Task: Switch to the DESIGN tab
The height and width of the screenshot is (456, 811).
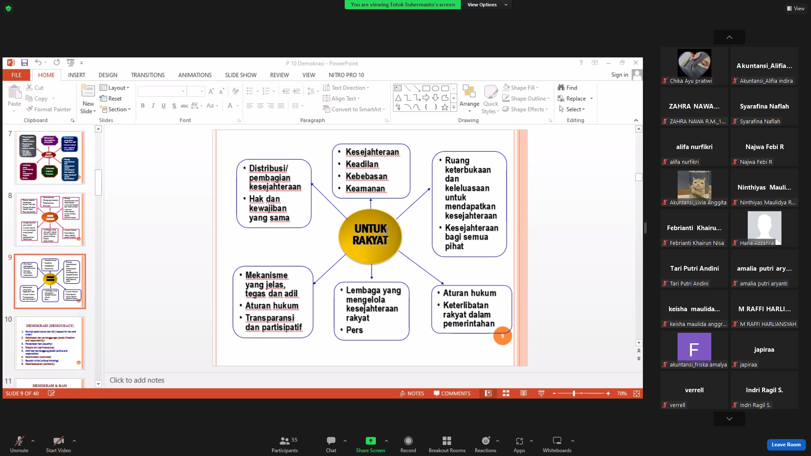Action: [x=108, y=75]
